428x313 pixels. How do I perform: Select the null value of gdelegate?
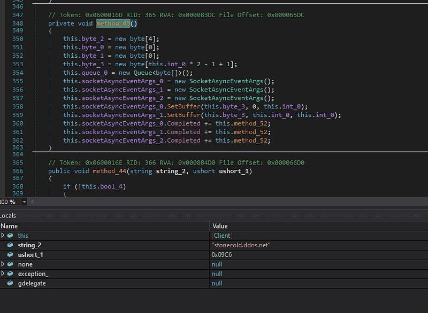(x=217, y=283)
